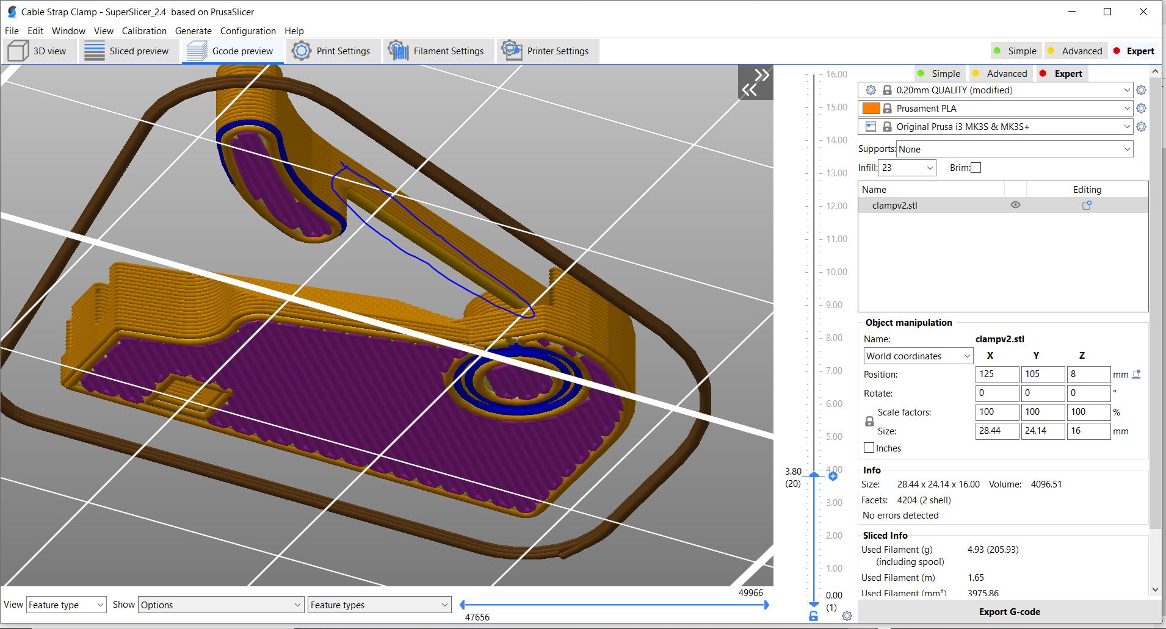Add color change plus marker on slider
The image size is (1166, 629).
click(x=833, y=476)
